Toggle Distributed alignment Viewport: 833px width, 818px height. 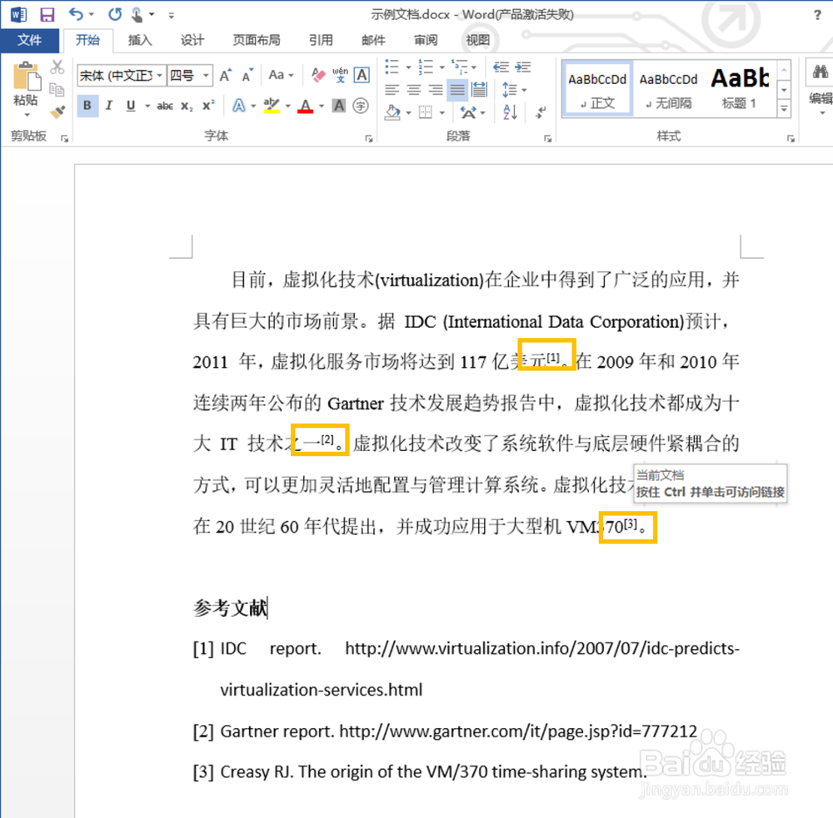click(x=479, y=90)
